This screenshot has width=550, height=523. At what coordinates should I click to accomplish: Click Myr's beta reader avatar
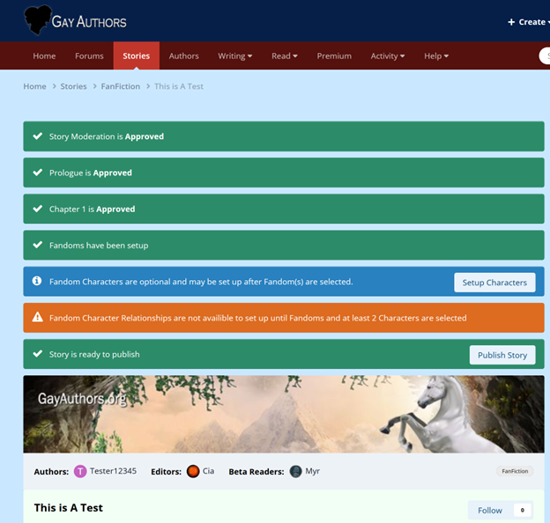pyautogui.click(x=296, y=471)
